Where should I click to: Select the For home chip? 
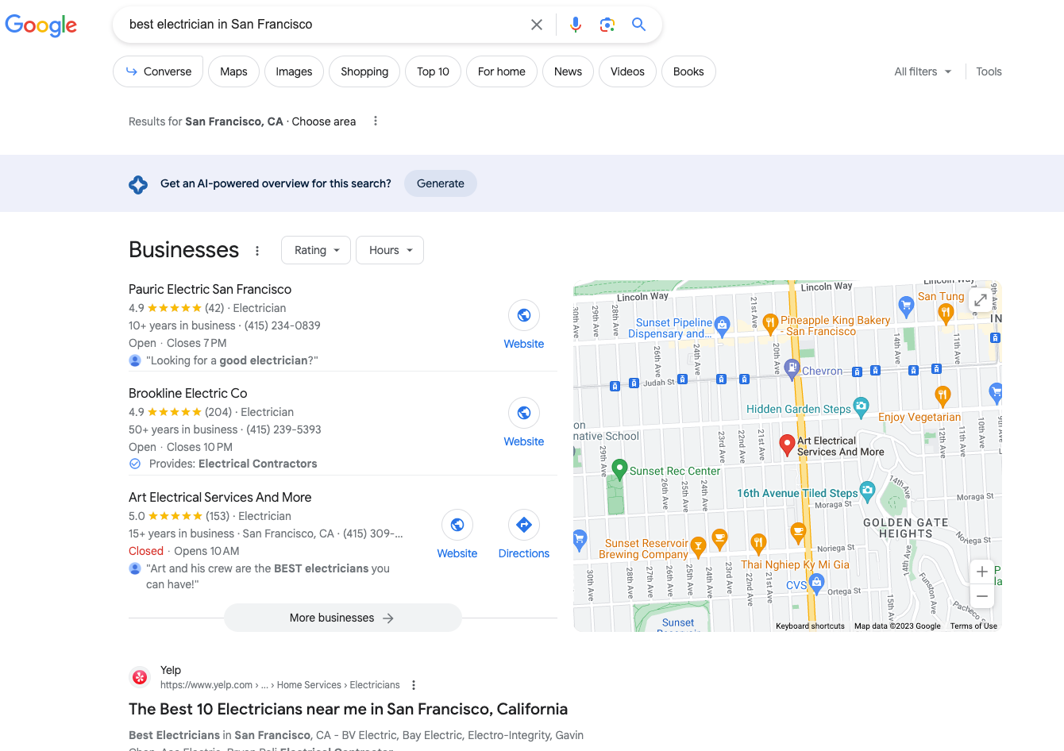pyautogui.click(x=502, y=71)
